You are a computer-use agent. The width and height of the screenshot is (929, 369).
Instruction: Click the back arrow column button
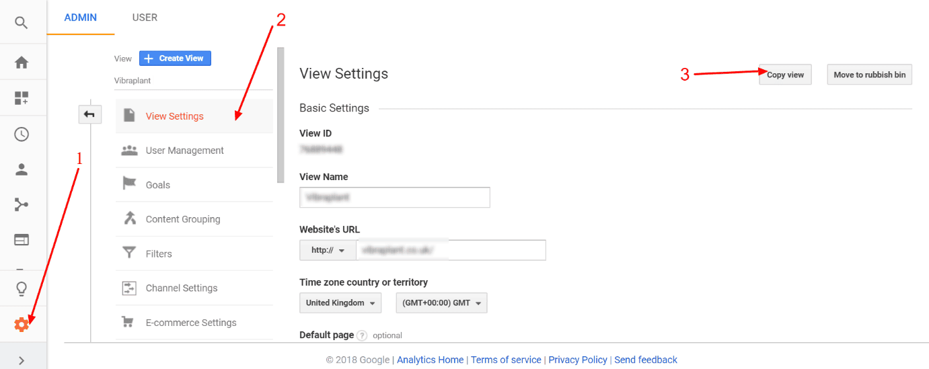[89, 114]
